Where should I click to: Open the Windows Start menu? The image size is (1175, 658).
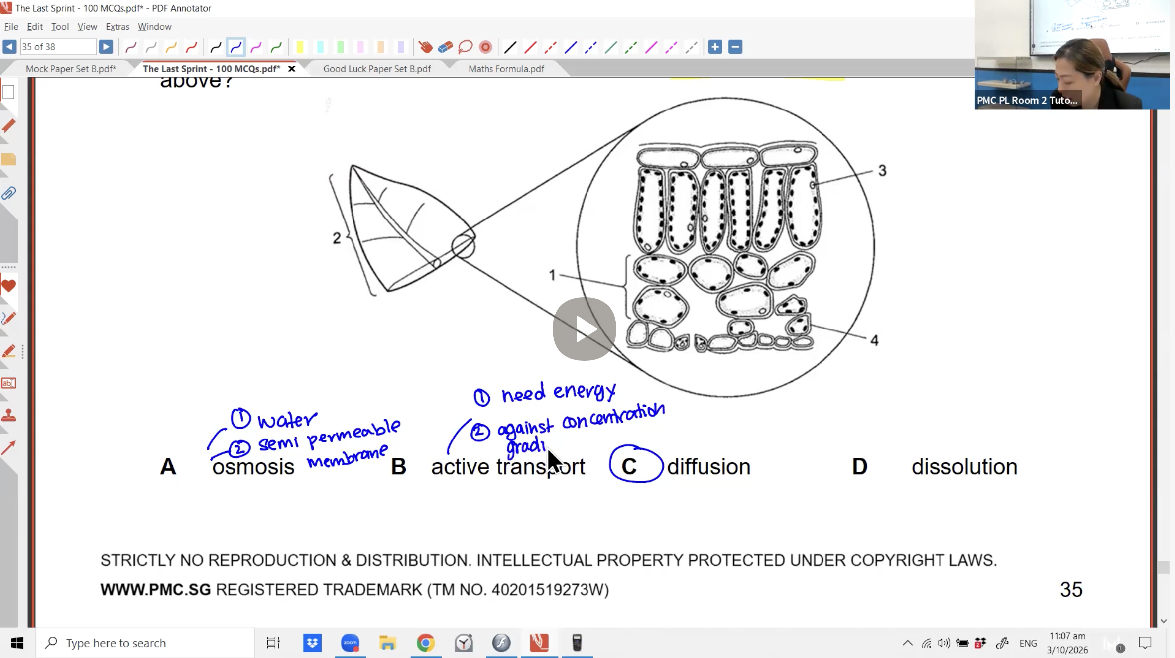pos(17,643)
